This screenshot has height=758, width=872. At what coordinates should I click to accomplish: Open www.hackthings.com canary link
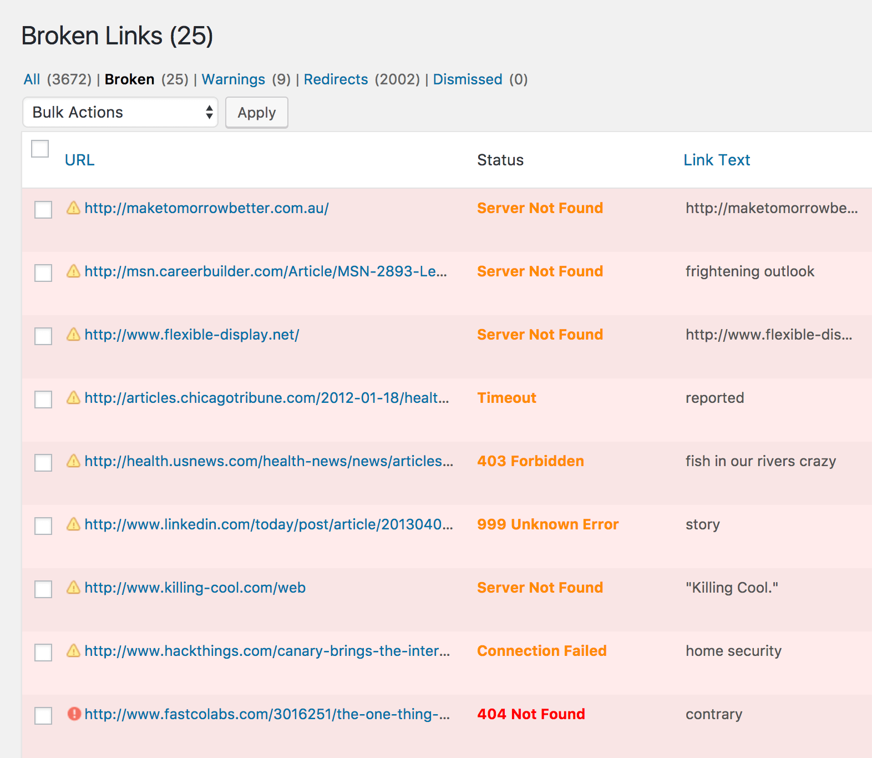[x=267, y=651]
